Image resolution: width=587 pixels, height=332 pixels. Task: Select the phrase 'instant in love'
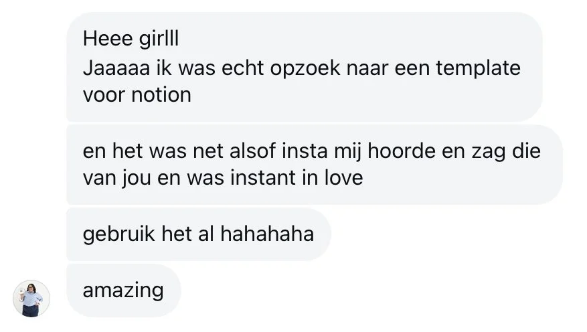click(x=297, y=177)
